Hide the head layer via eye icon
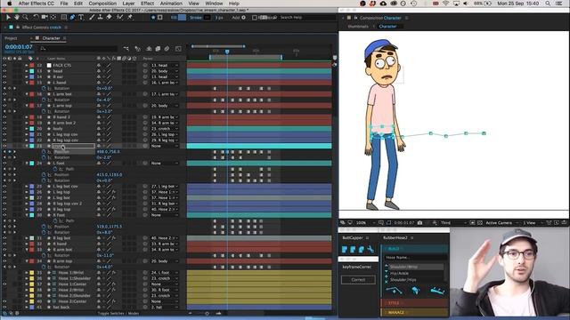Screen dimensions: 570x320 (4, 71)
